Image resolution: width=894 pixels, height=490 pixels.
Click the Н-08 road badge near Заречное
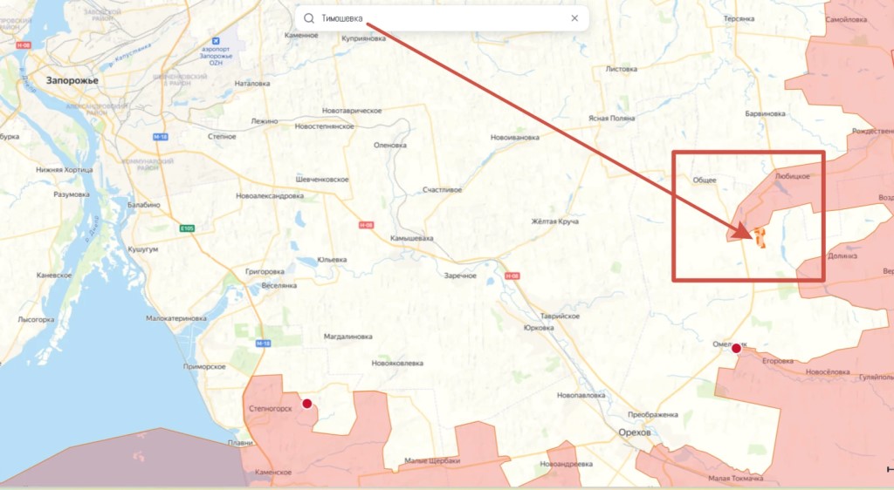click(512, 276)
